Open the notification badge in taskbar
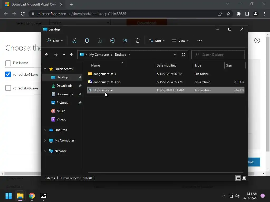The width and height of the screenshot is (270, 202). pyautogui.click(x=263, y=196)
